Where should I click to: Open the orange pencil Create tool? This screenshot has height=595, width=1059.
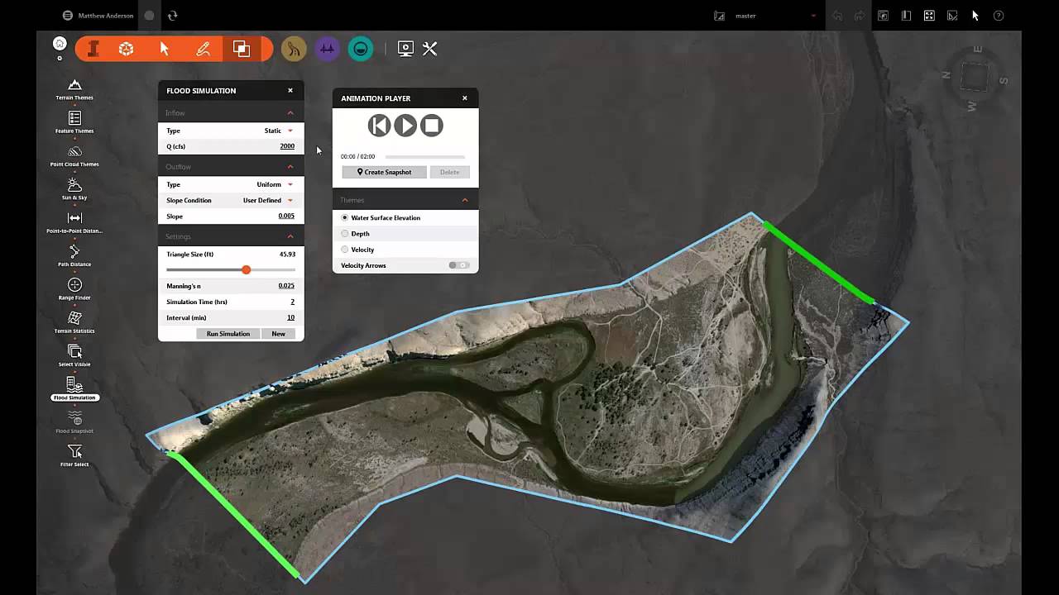click(203, 49)
